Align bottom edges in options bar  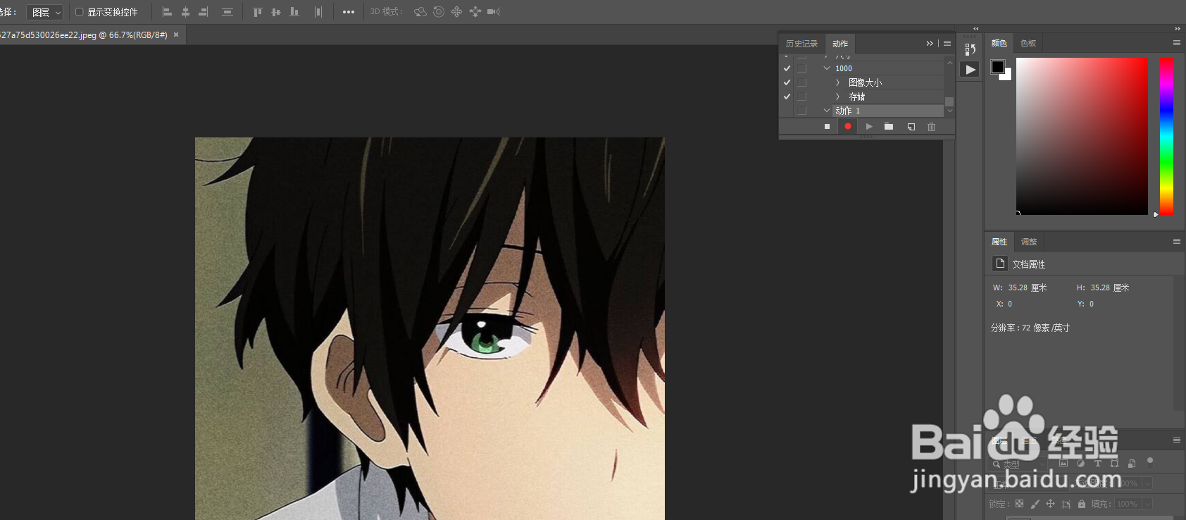tap(294, 12)
